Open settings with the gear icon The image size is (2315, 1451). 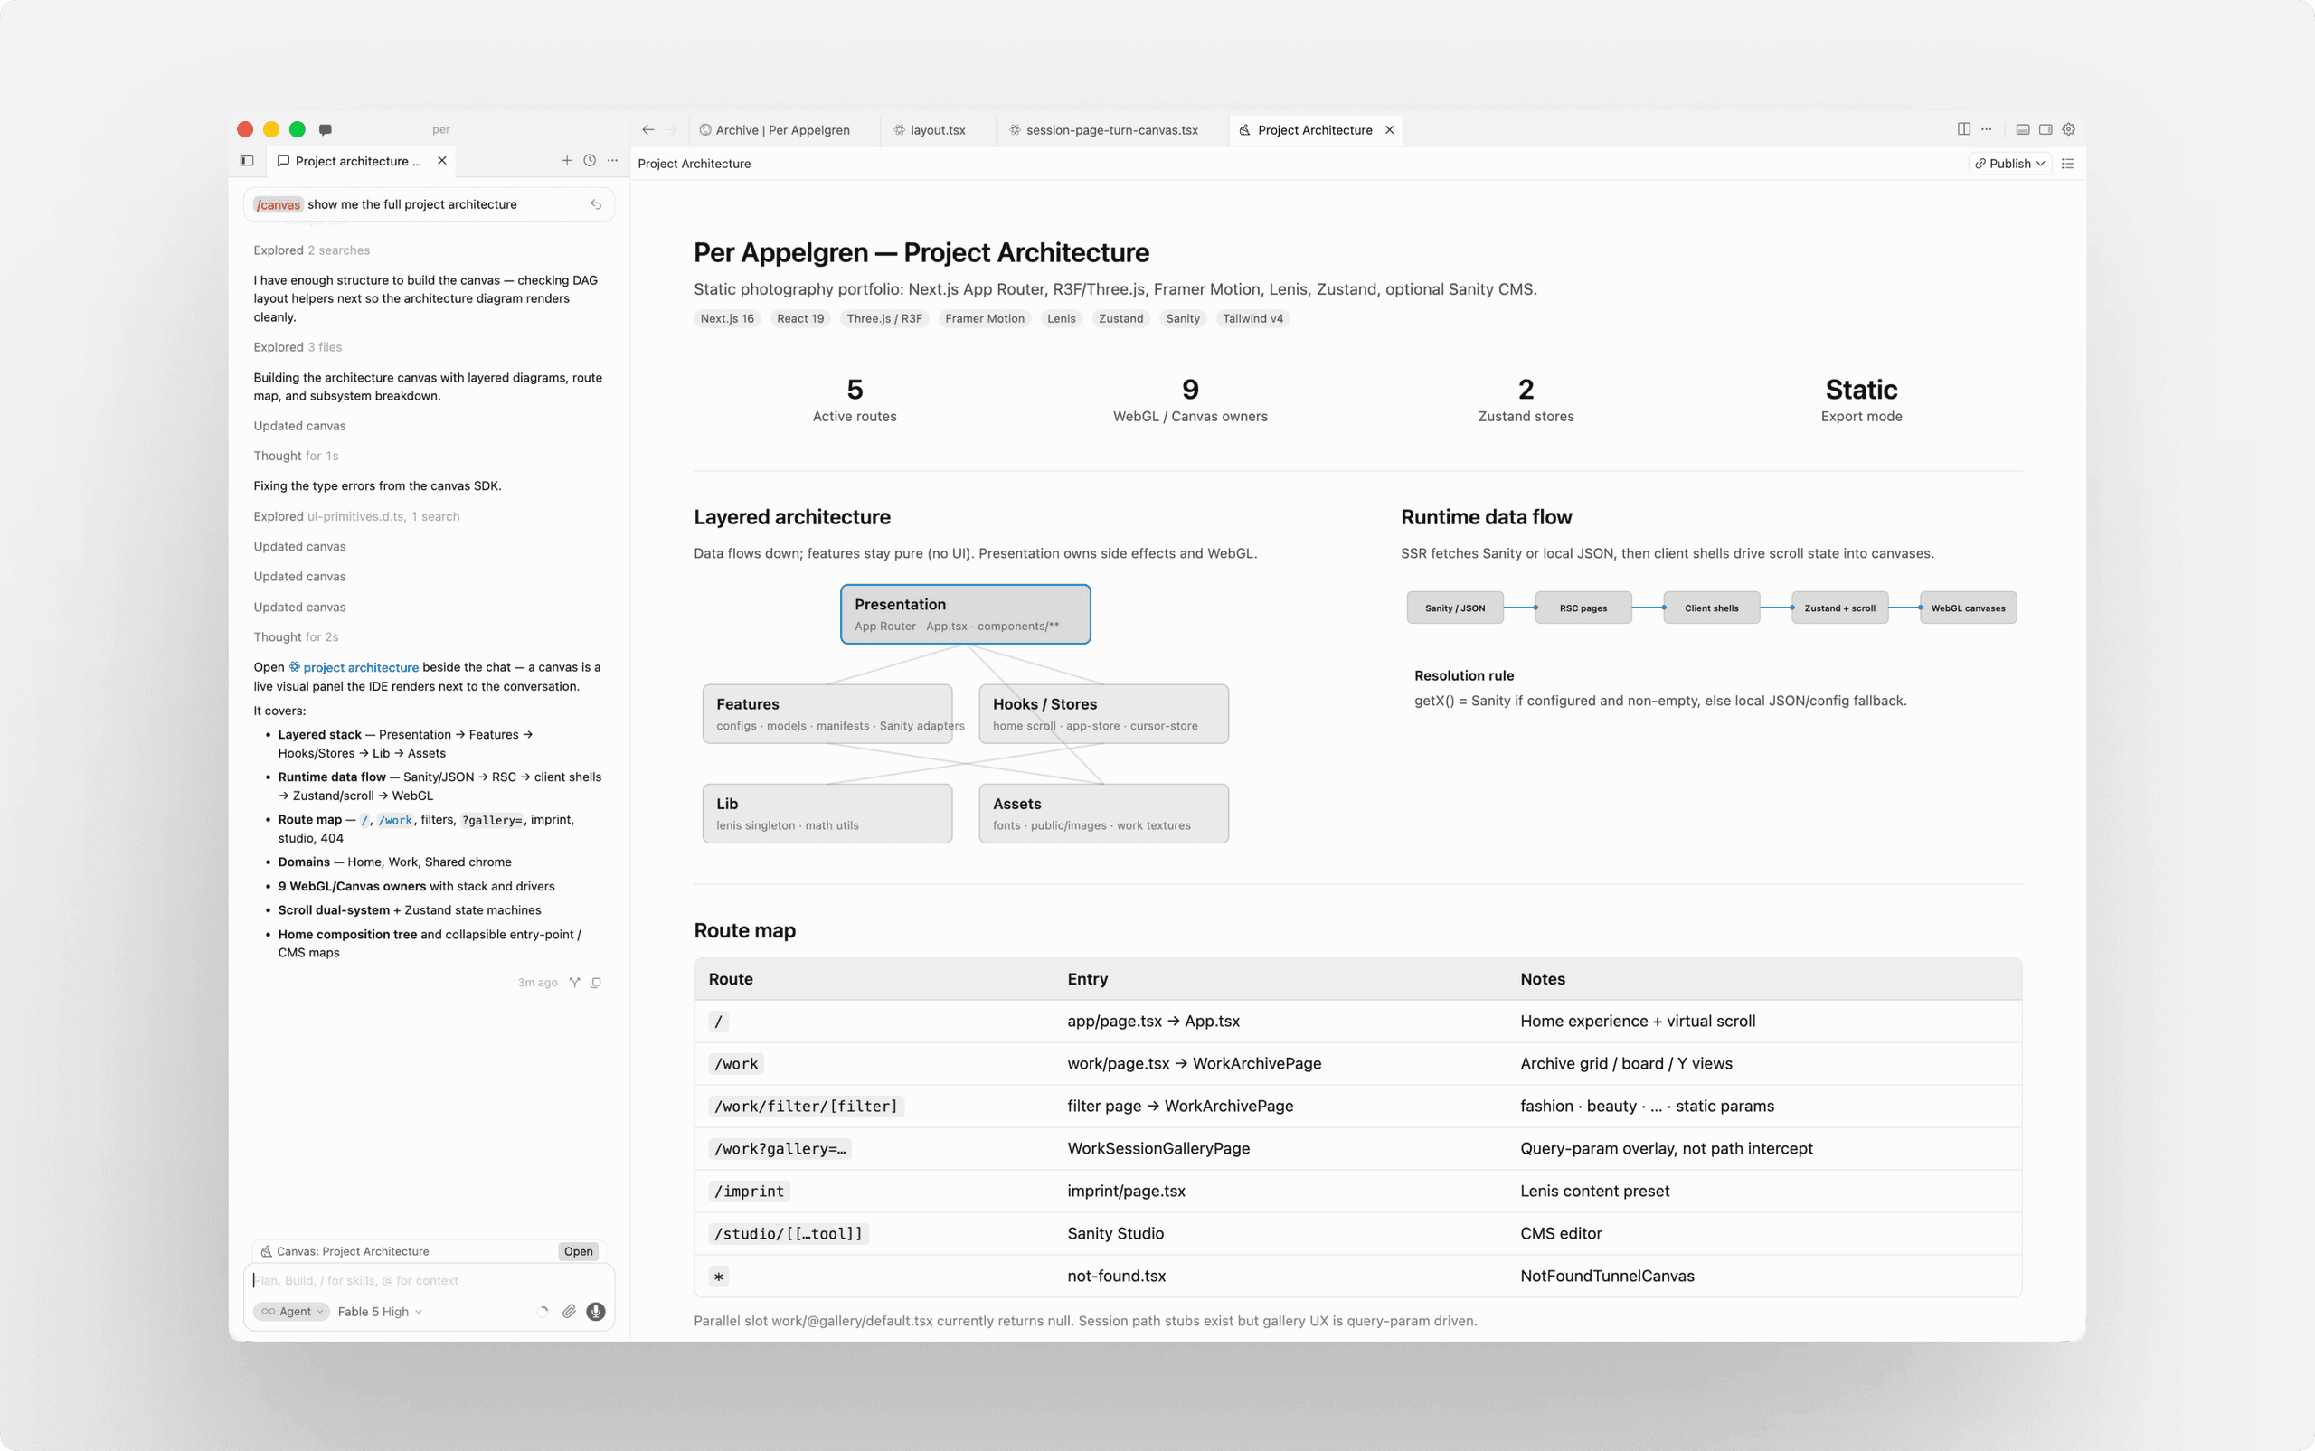tap(2068, 129)
